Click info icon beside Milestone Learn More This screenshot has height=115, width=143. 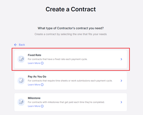coord(42,106)
